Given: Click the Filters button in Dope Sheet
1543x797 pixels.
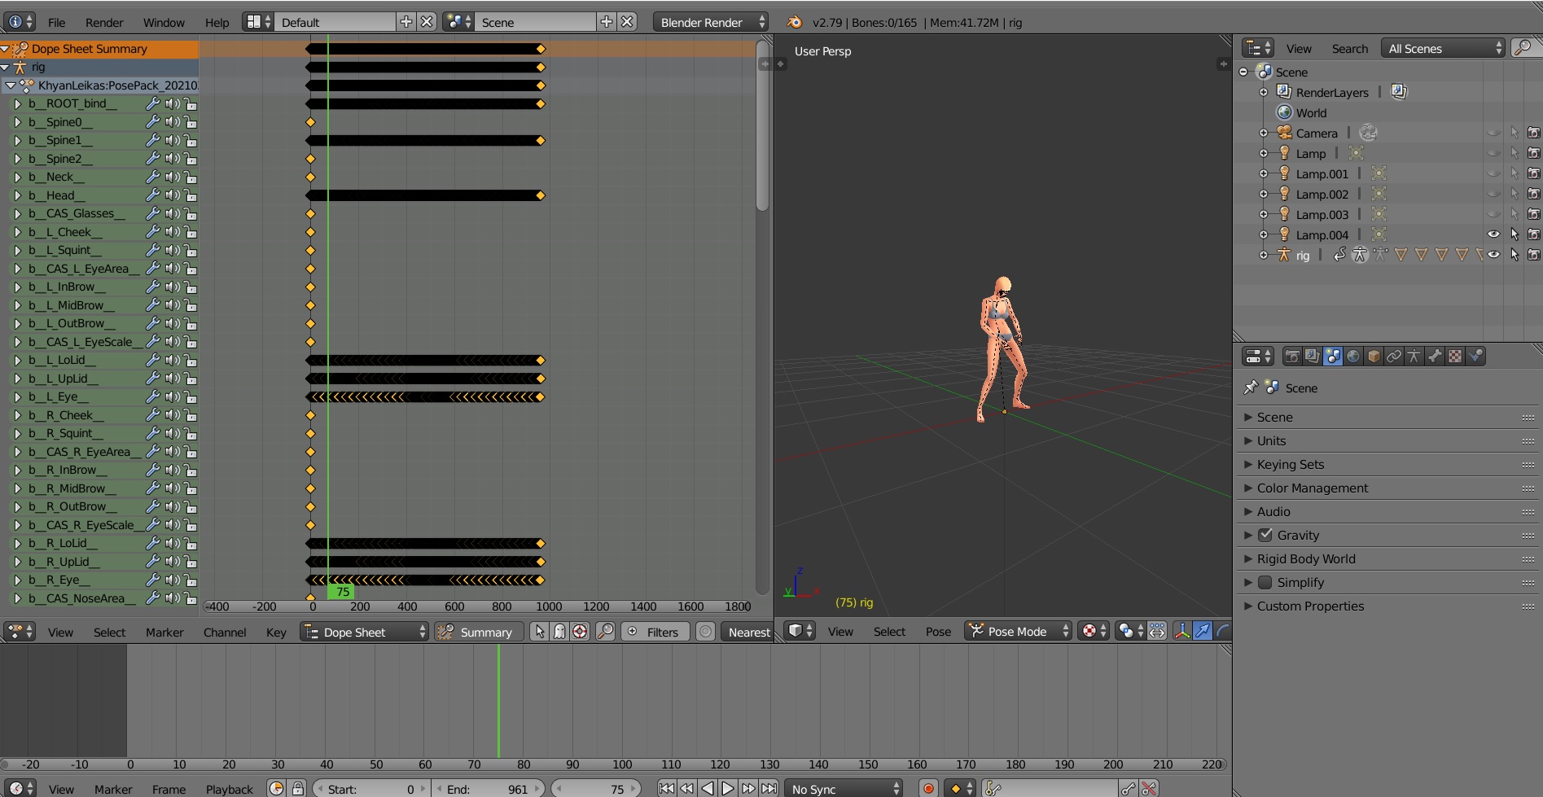Looking at the screenshot, I should 655,632.
